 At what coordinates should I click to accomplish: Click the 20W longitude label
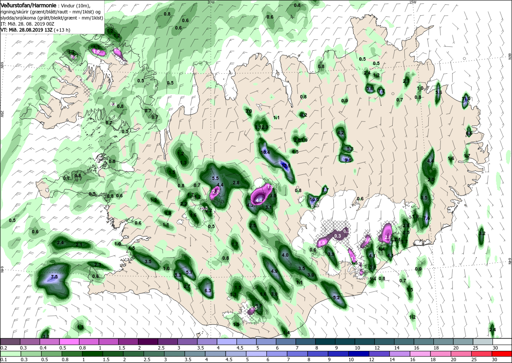point(211,2)
